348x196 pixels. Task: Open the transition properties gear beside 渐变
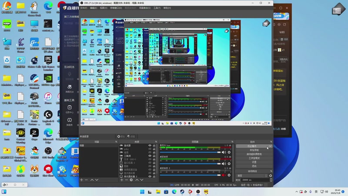pos(271,176)
